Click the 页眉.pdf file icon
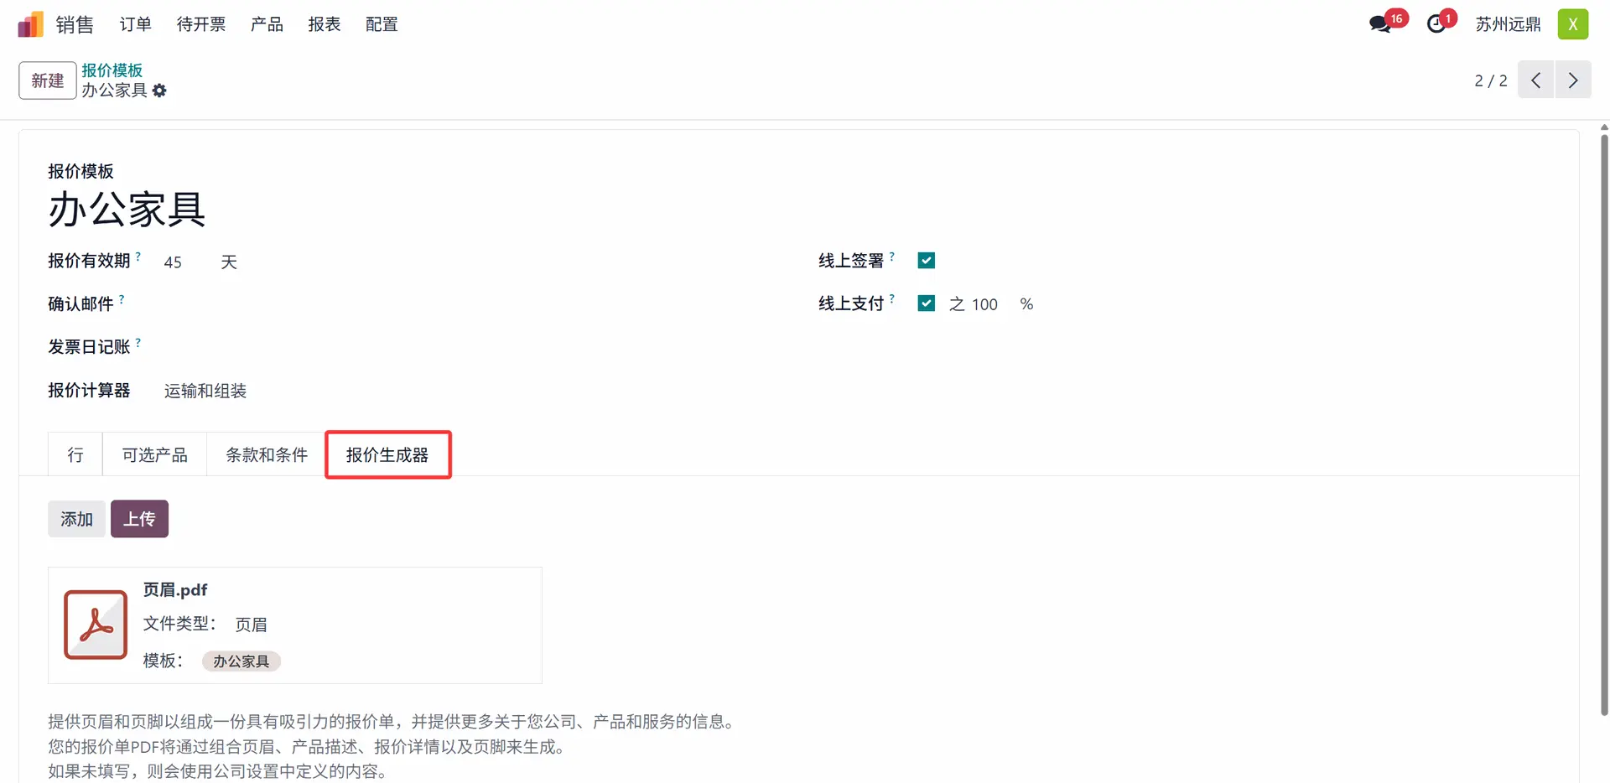Image resolution: width=1610 pixels, height=783 pixels. click(x=96, y=625)
